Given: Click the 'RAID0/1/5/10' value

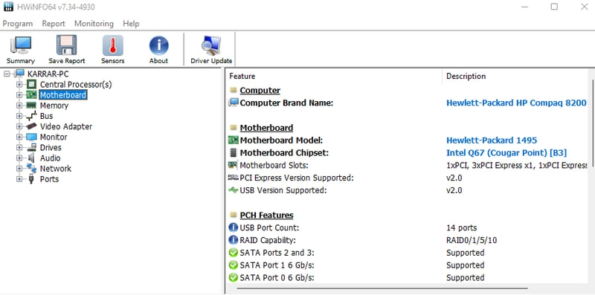Looking at the screenshot, I should click(x=472, y=241).
